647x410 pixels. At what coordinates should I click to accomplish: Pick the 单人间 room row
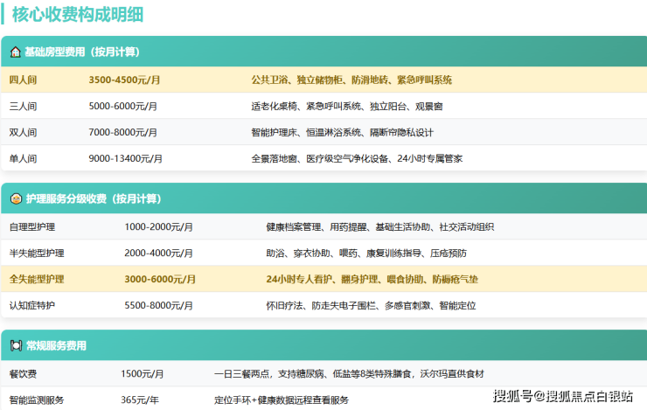click(x=23, y=158)
